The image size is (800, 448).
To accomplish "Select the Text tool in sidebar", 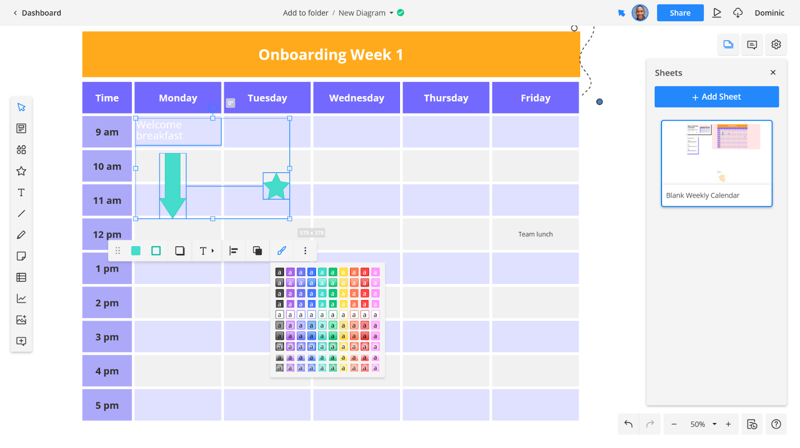I will (21, 192).
